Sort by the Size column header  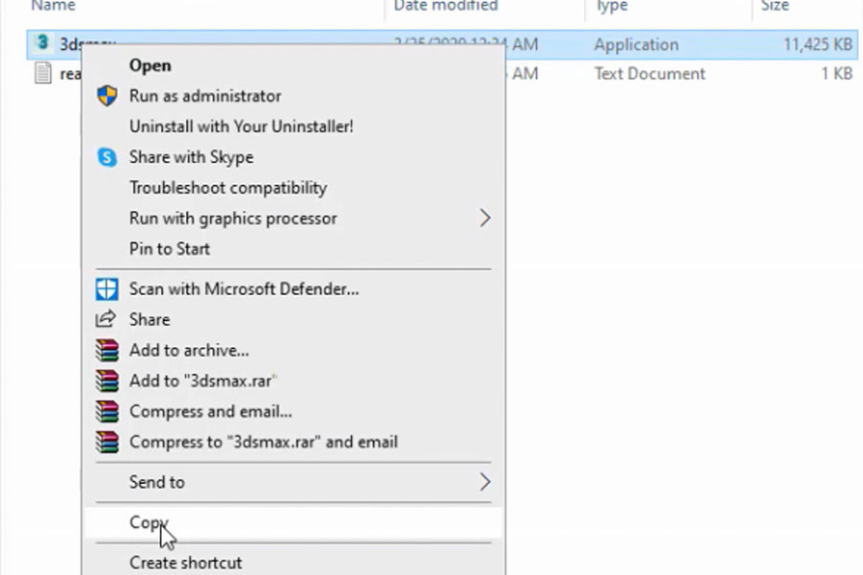click(775, 6)
